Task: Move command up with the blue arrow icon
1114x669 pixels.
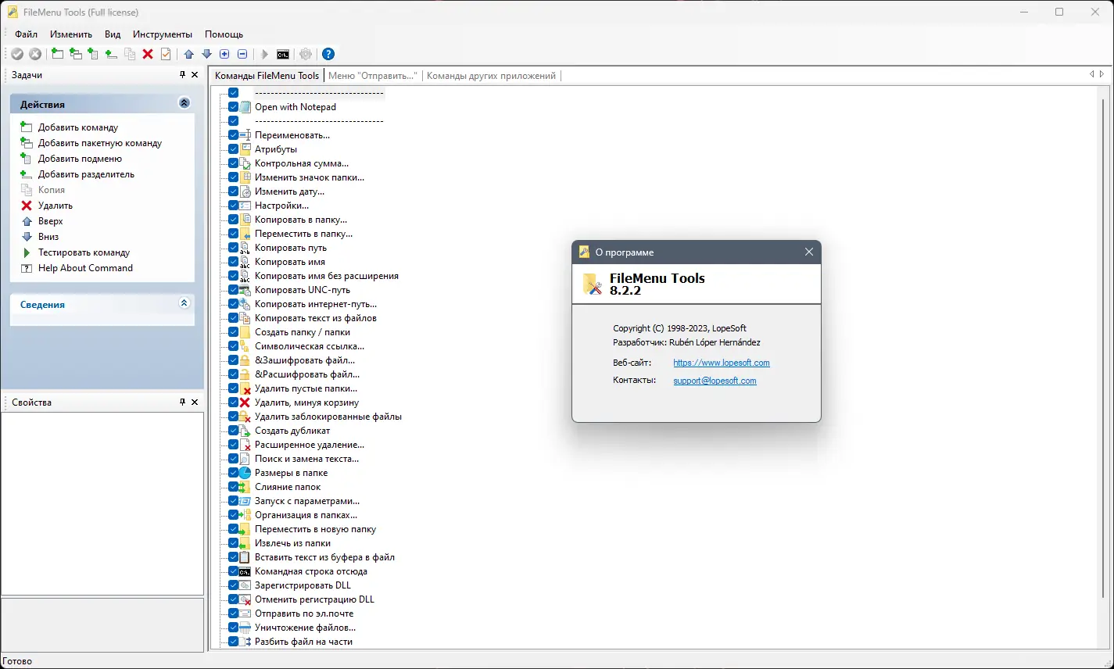Action: coord(188,54)
